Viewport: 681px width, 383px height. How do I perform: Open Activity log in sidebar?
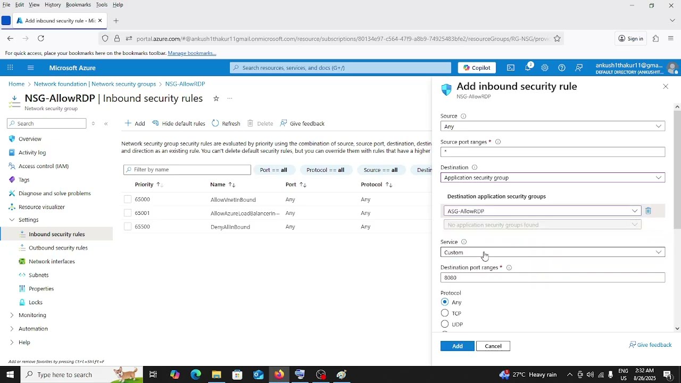coord(32,152)
